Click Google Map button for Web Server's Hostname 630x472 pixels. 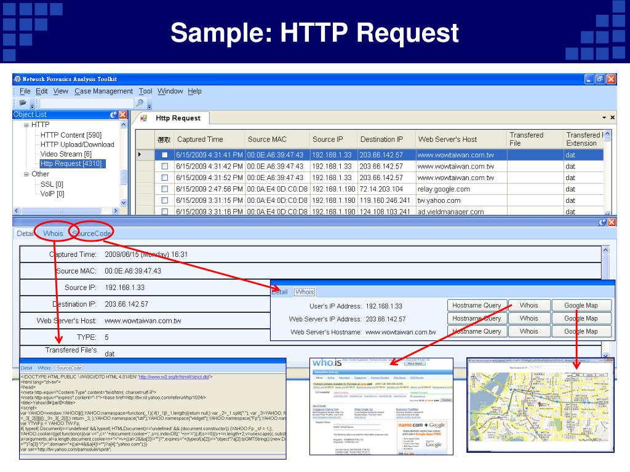pos(581,331)
